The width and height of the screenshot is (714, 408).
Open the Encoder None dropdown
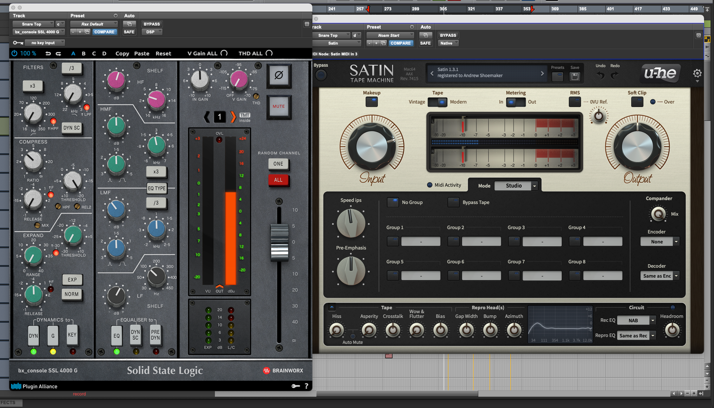tap(660, 242)
